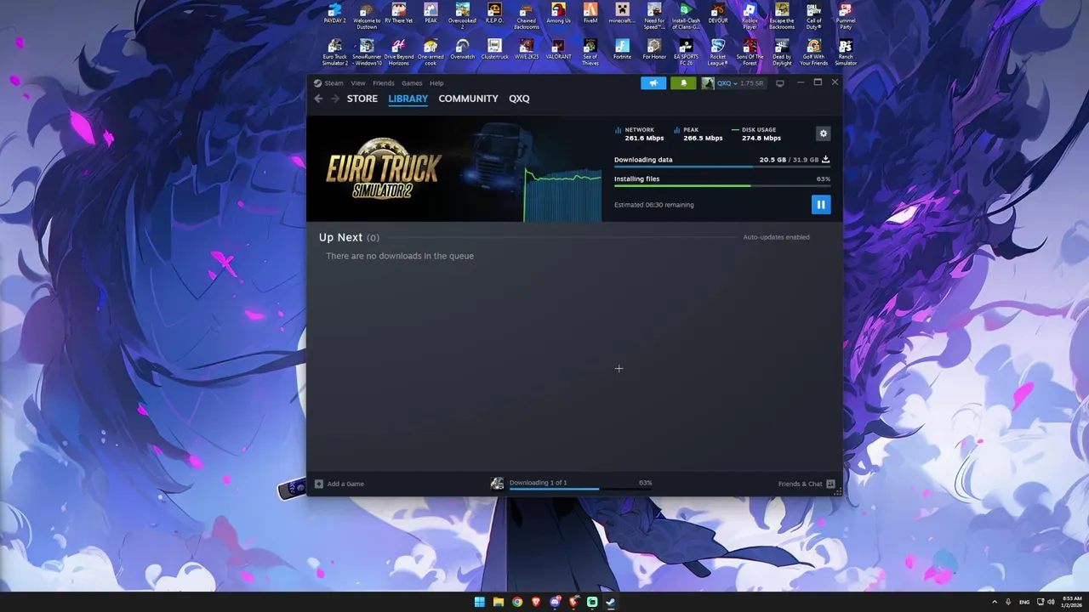Viewport: 1089px width, 612px height.
Task: Click the Downloading data progress bar
Action: click(722, 167)
